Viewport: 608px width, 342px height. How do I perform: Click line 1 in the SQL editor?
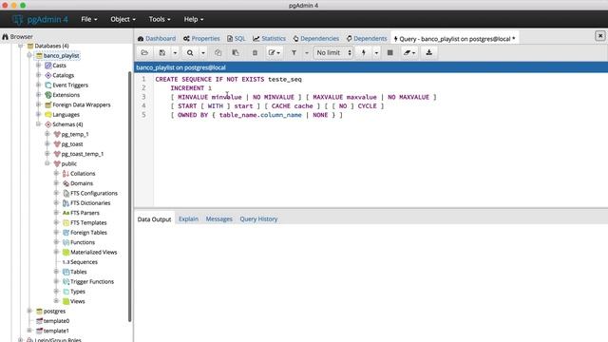tap(228, 79)
